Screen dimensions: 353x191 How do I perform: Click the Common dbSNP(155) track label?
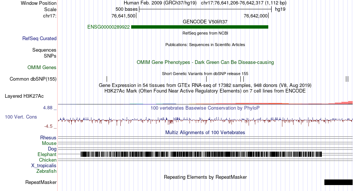(33, 79)
